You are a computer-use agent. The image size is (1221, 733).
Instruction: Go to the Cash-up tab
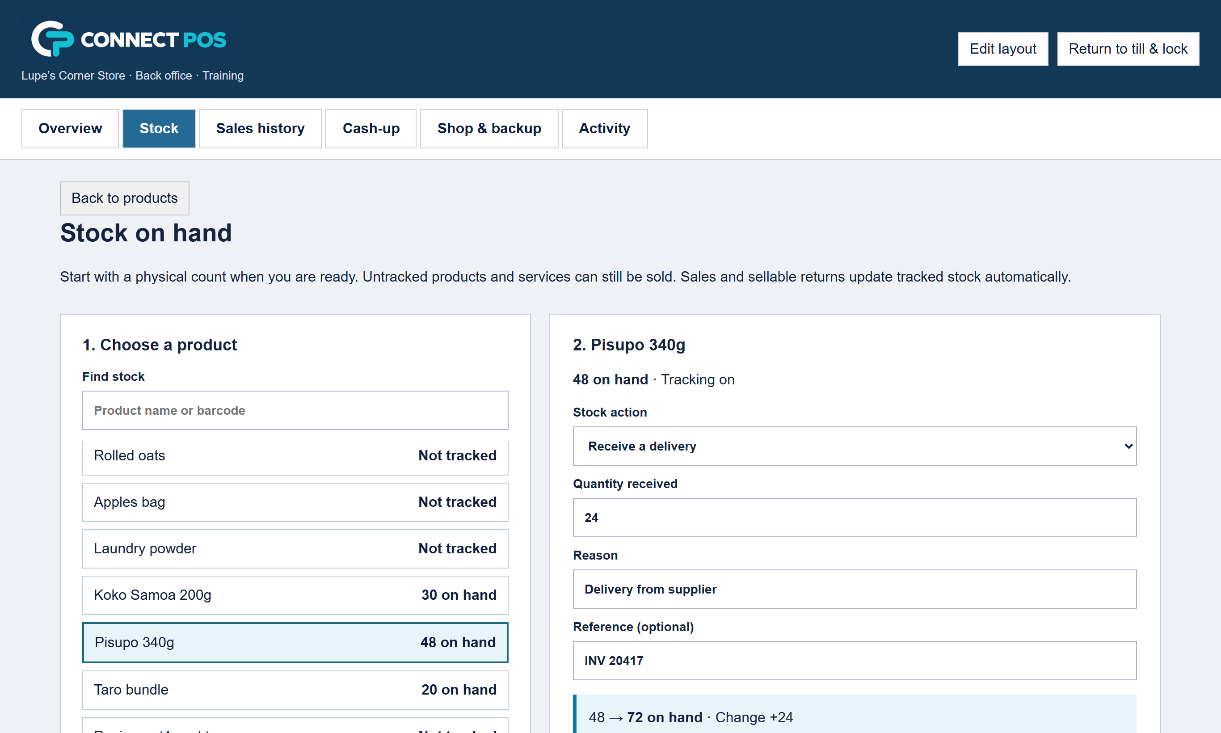(371, 128)
